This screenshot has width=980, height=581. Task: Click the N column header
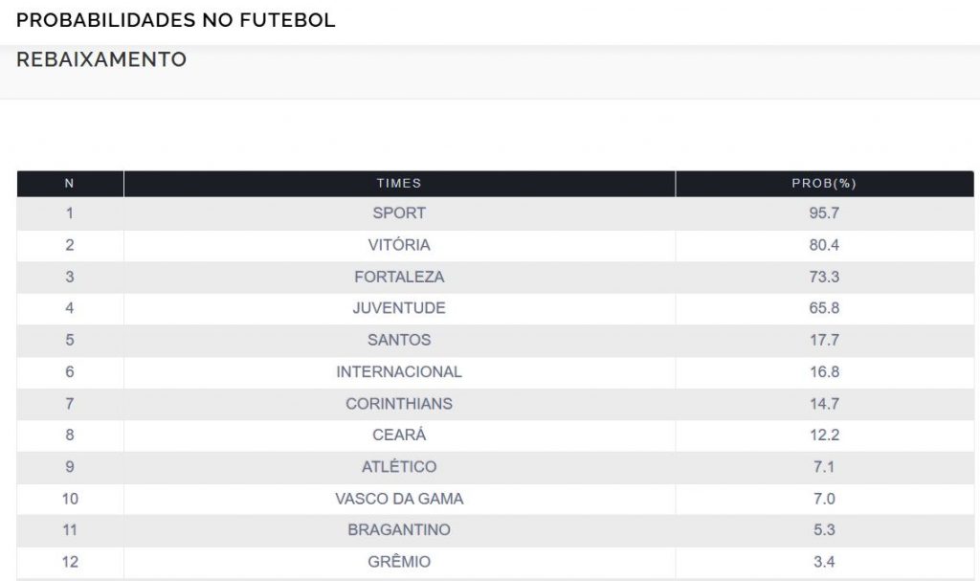70,184
